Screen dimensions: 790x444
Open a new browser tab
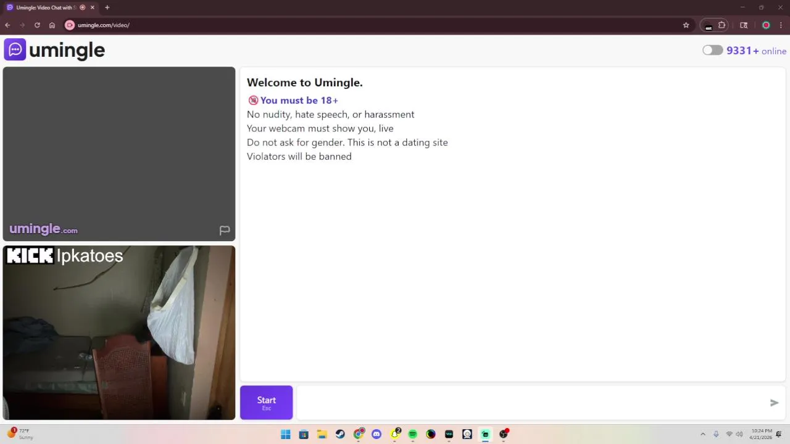tap(107, 7)
